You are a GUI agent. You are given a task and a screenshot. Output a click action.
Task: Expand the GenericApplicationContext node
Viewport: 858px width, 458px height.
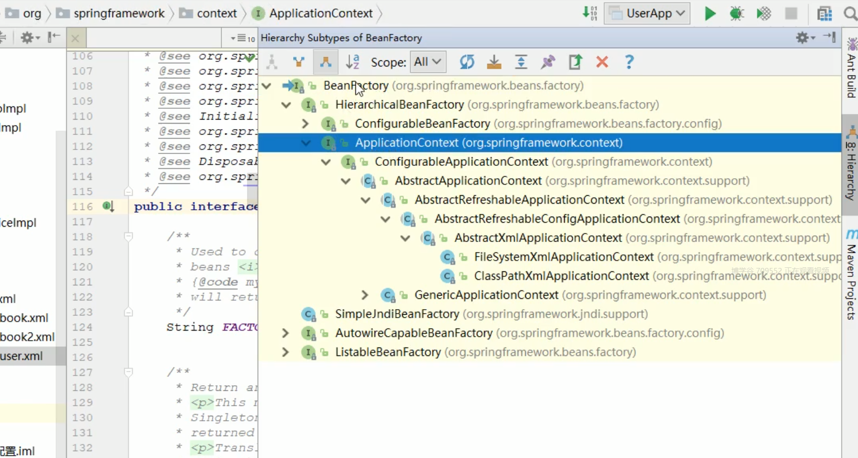tap(365, 295)
